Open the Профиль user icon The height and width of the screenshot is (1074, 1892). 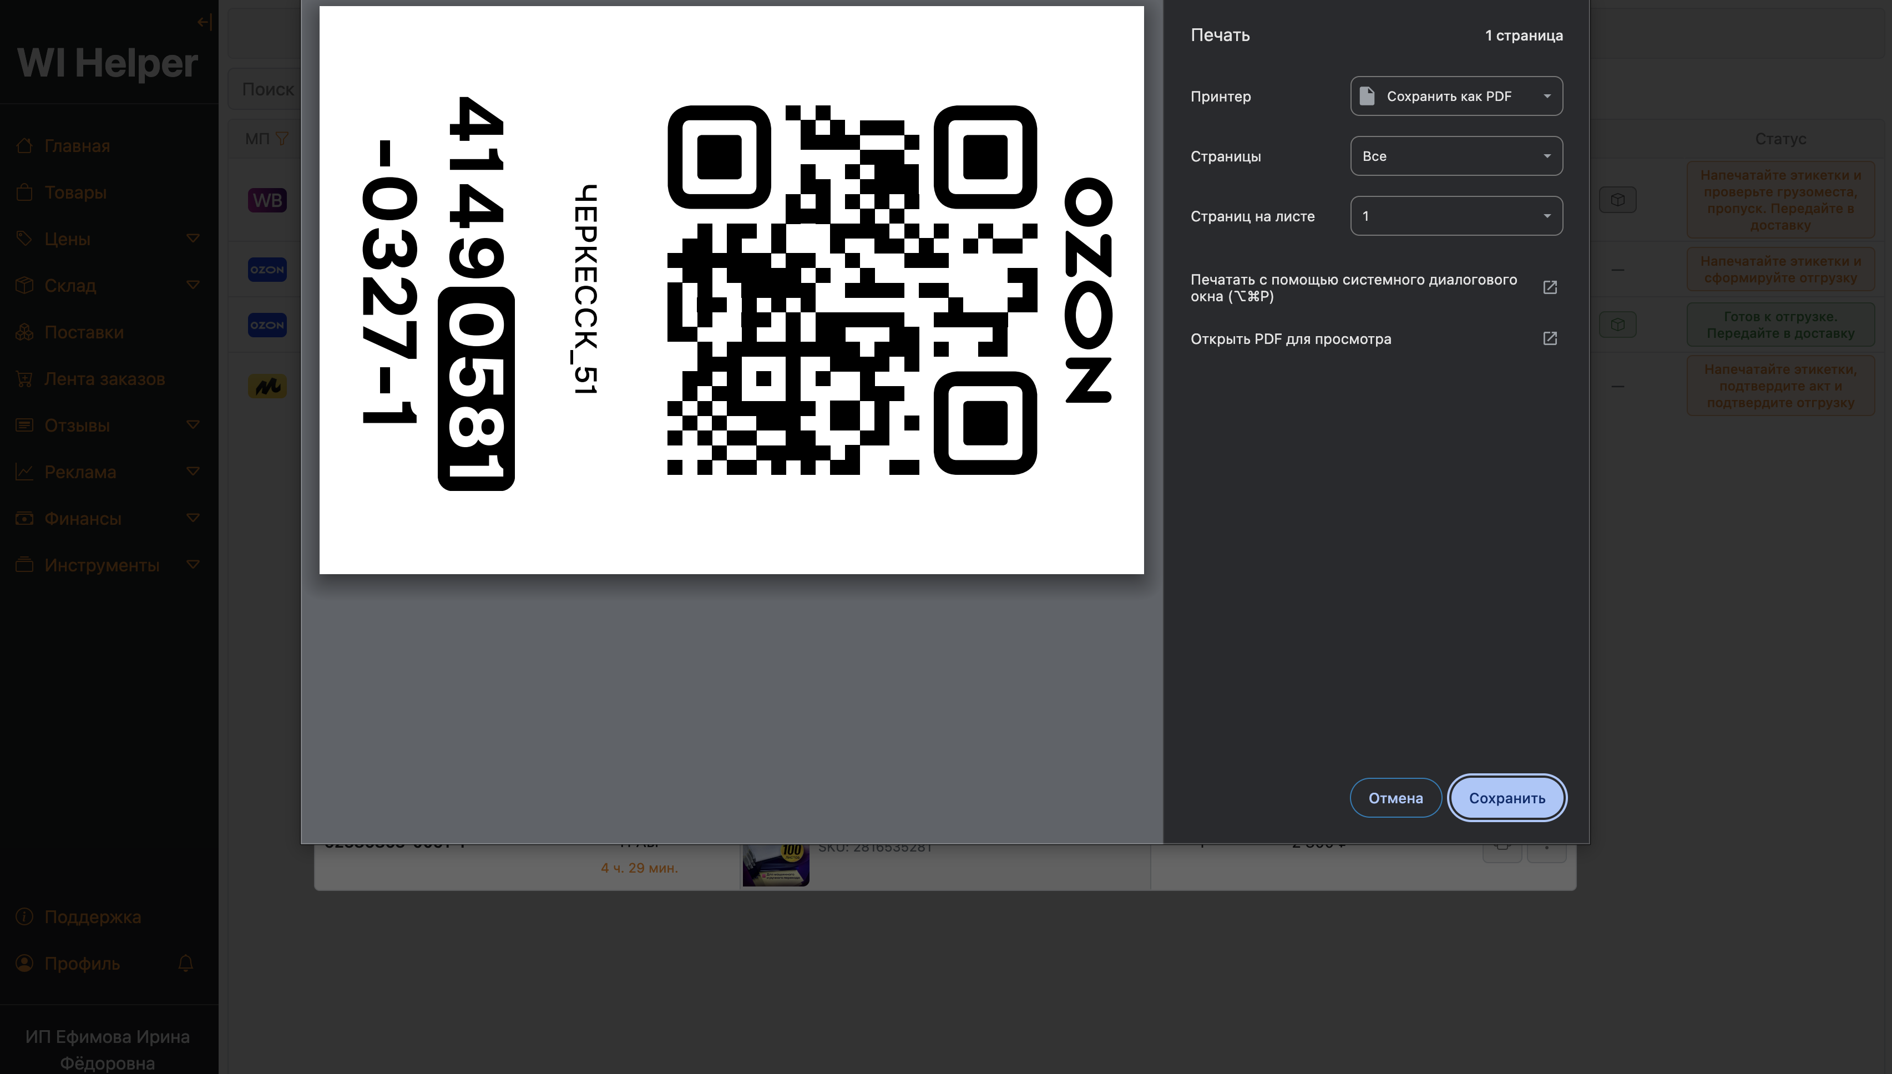coord(24,964)
